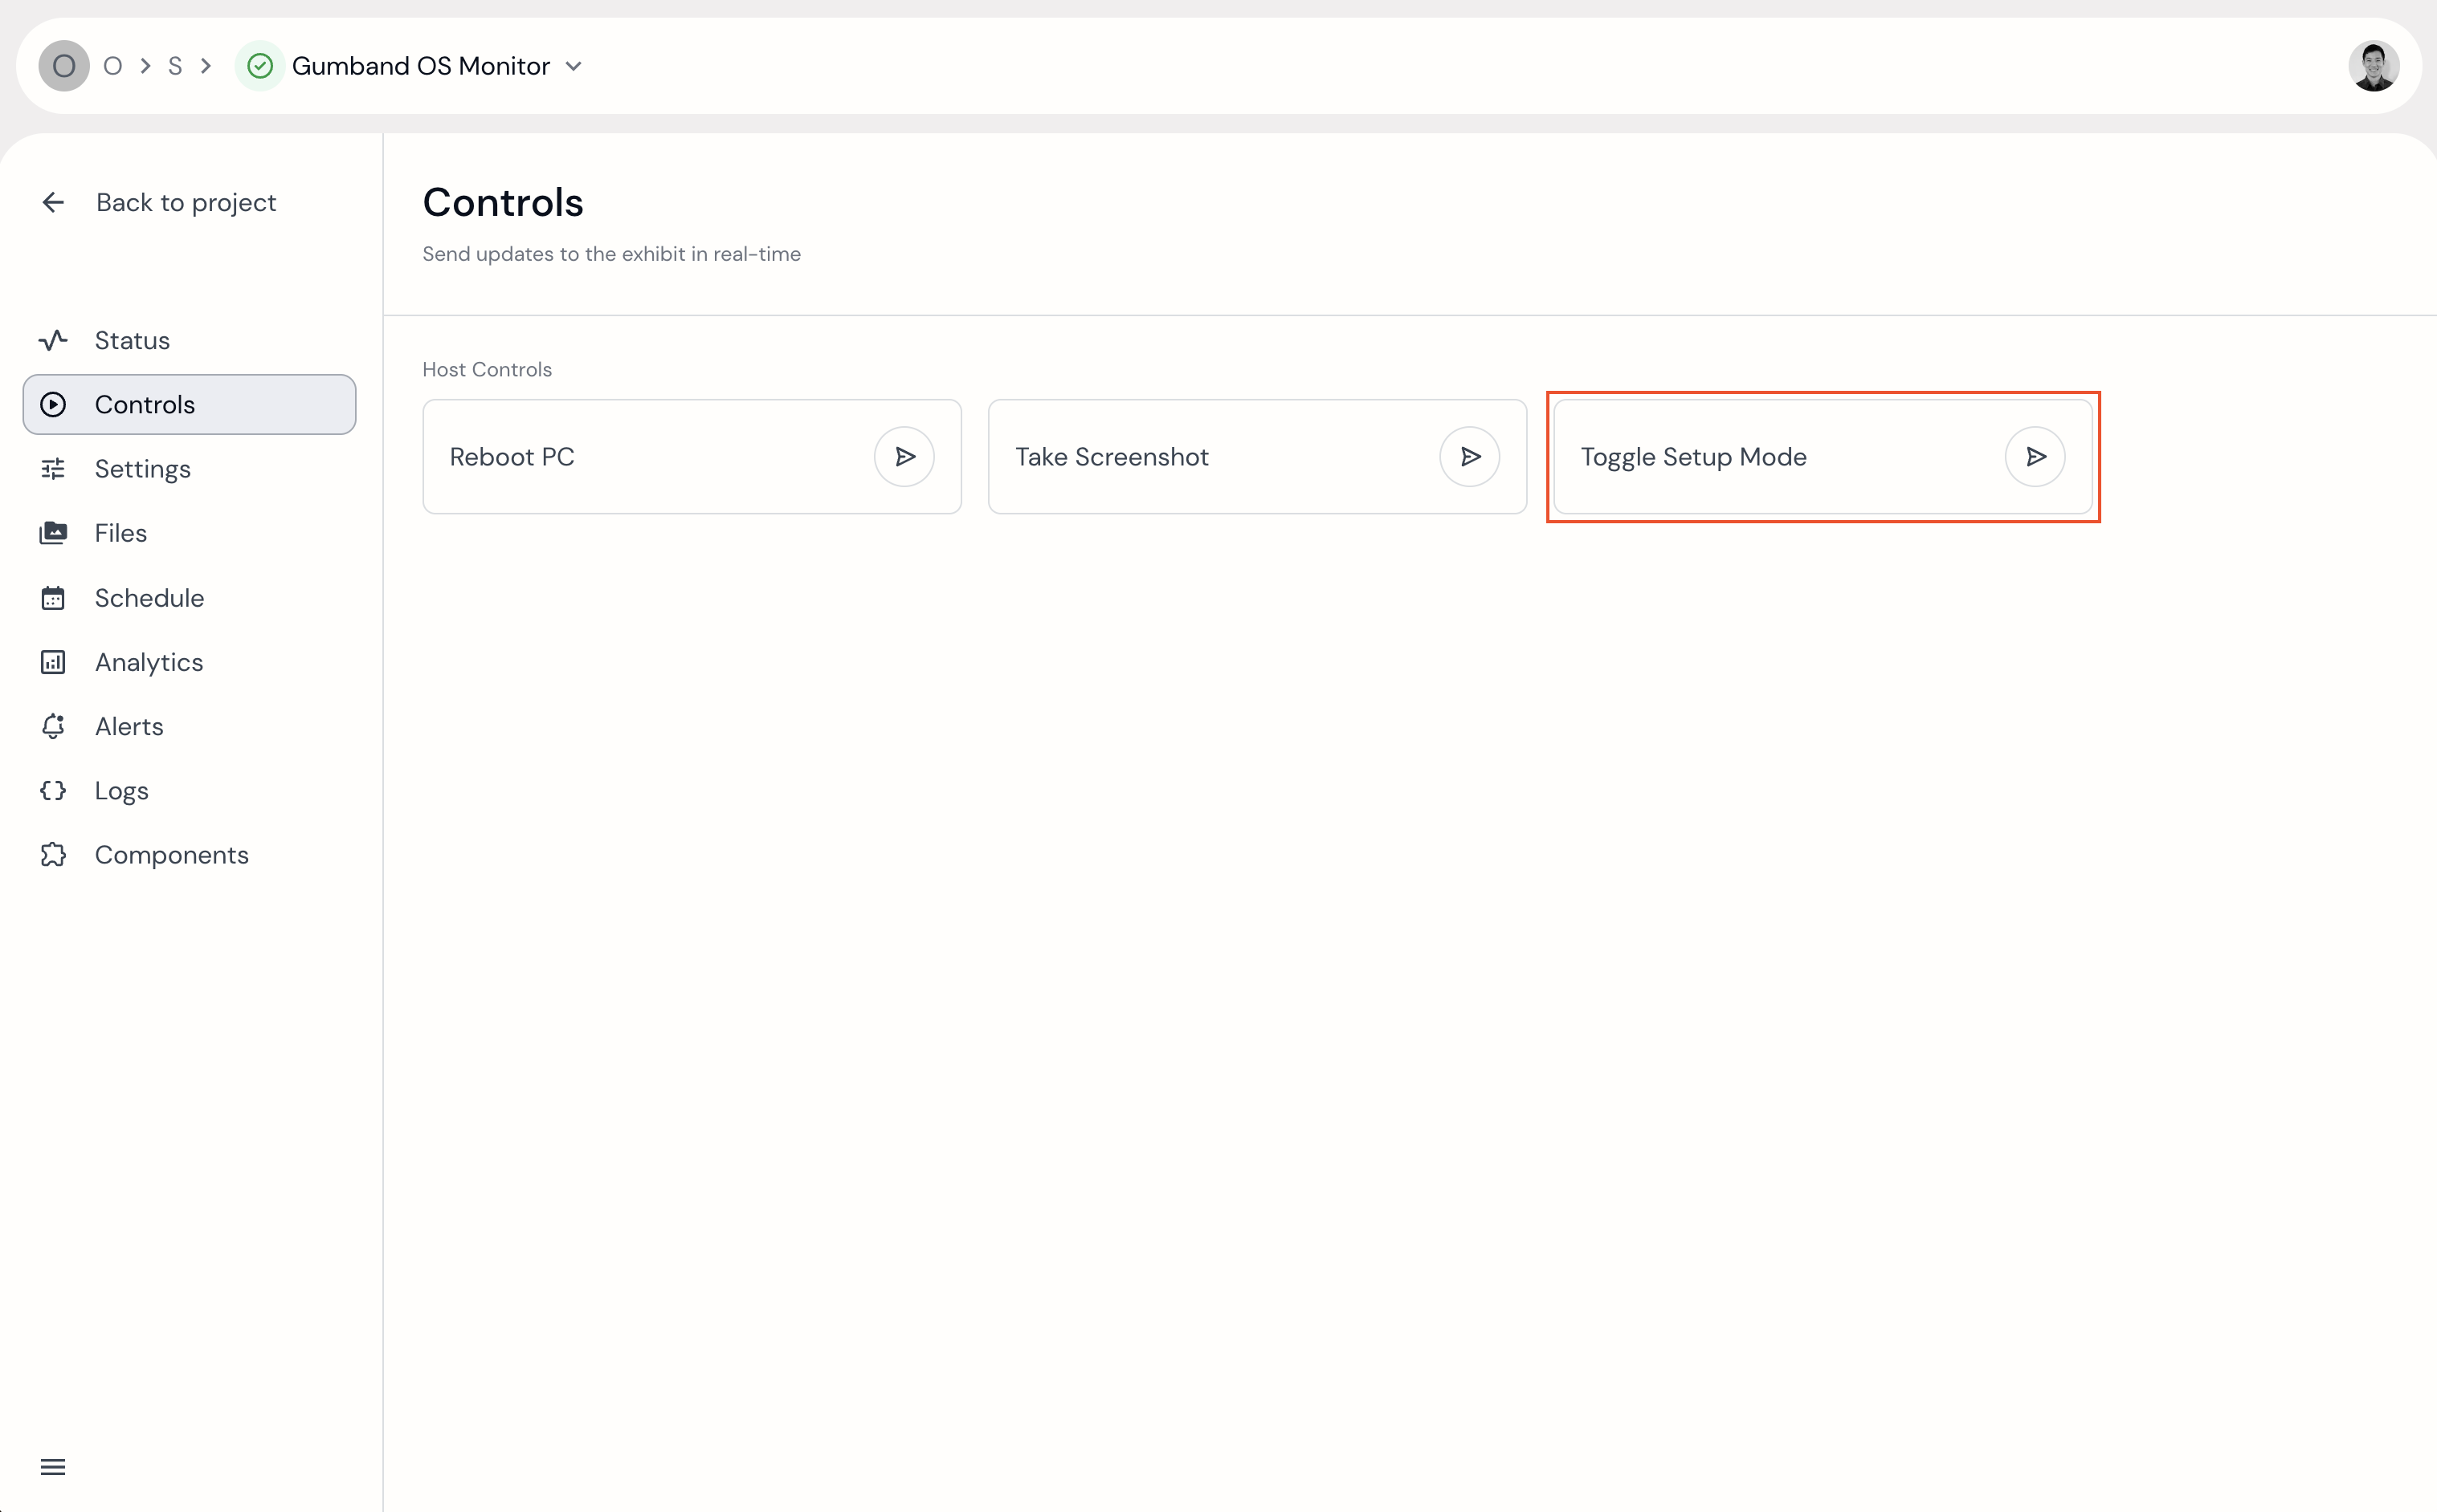Click the Reboot PC send arrow button
Viewport: 2437px width, 1512px height.
904,457
